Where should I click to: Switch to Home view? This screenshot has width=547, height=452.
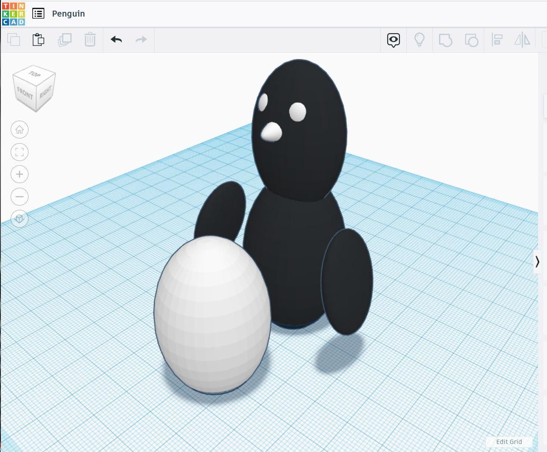[x=19, y=130]
